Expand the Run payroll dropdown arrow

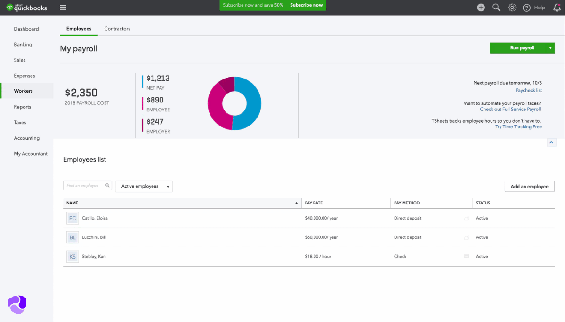click(x=550, y=48)
